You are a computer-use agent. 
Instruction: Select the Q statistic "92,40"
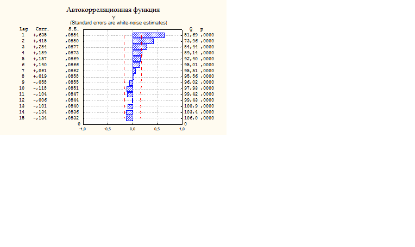[191, 59]
